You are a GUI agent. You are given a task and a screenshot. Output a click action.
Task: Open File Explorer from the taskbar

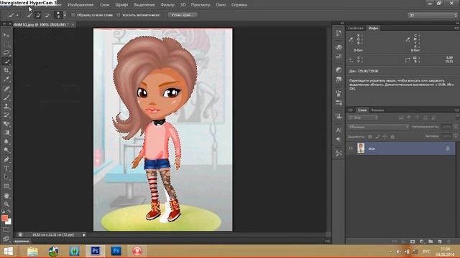[x=32, y=251]
